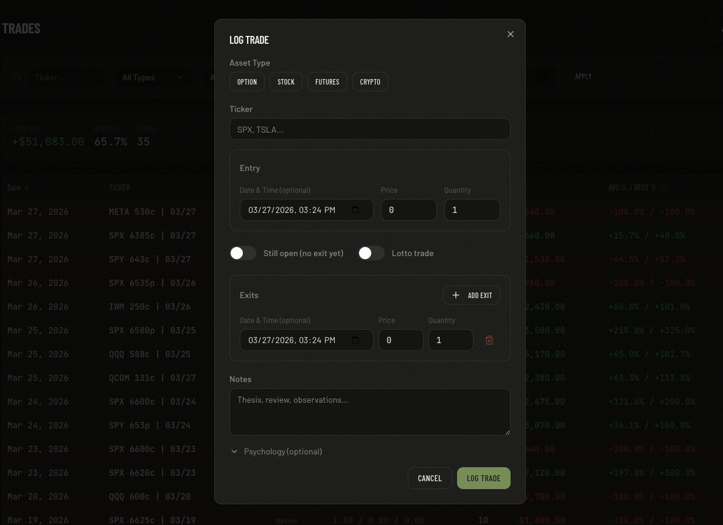
Task: Expand the Psychology (optional) section
Action: pyautogui.click(x=234, y=451)
